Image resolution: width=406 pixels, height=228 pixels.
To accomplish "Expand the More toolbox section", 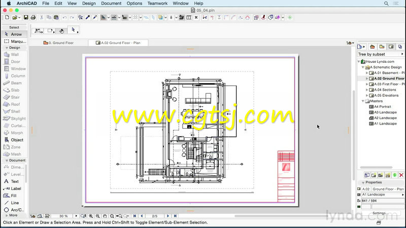I will [x=7, y=215].
